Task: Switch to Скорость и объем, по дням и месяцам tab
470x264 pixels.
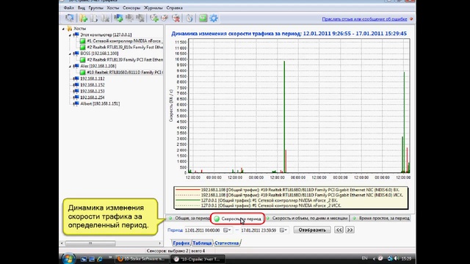Action: [307, 219]
